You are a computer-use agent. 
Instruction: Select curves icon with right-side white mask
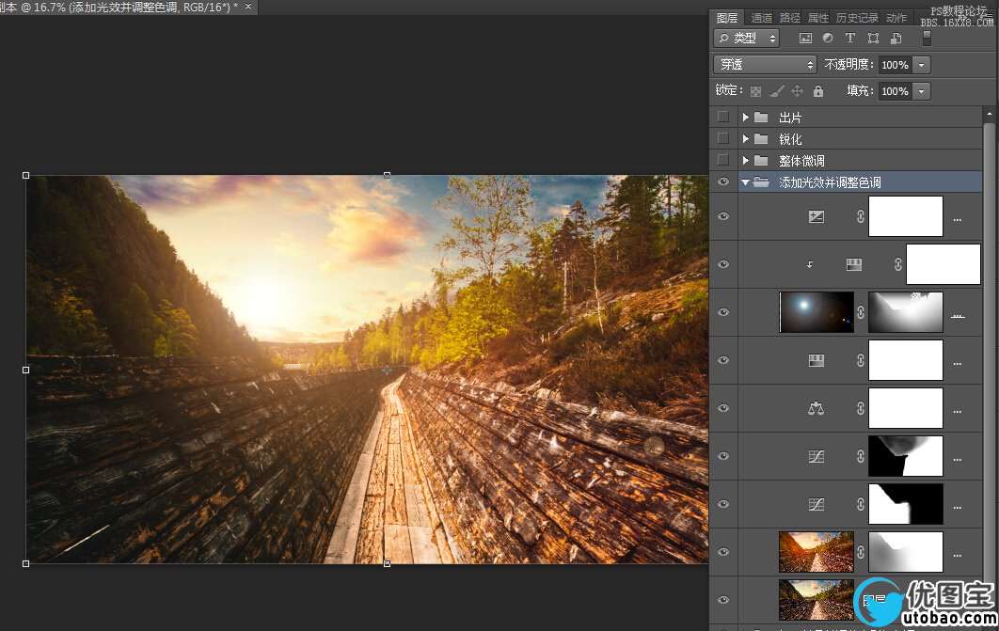pos(817,456)
